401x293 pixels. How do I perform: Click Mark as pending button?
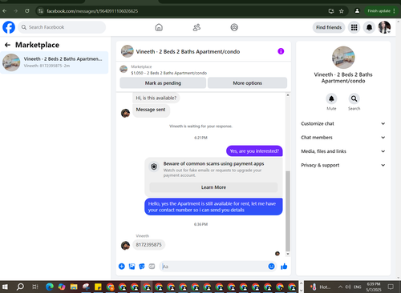163,83
